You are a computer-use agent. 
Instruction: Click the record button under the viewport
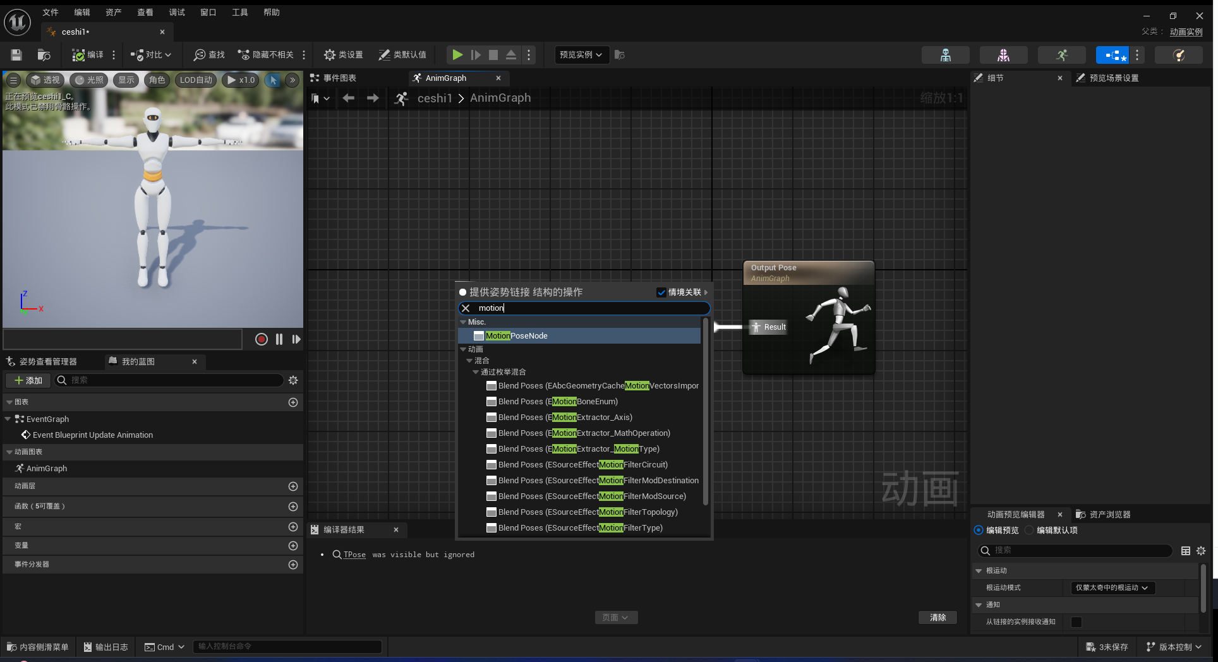tap(261, 339)
